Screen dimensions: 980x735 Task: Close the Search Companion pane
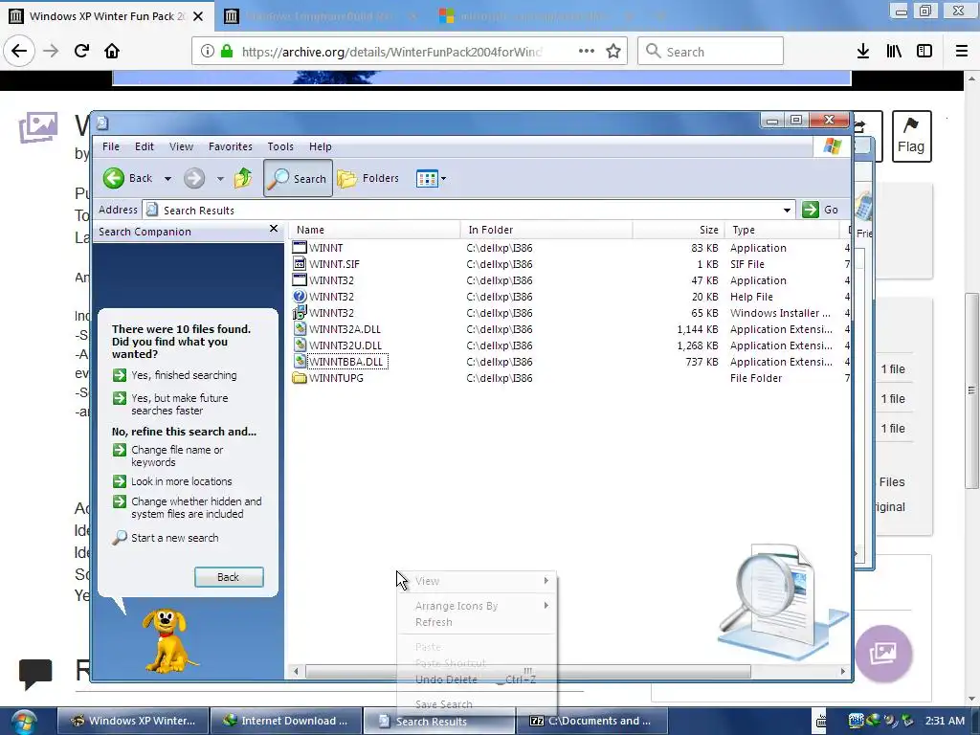(x=273, y=229)
